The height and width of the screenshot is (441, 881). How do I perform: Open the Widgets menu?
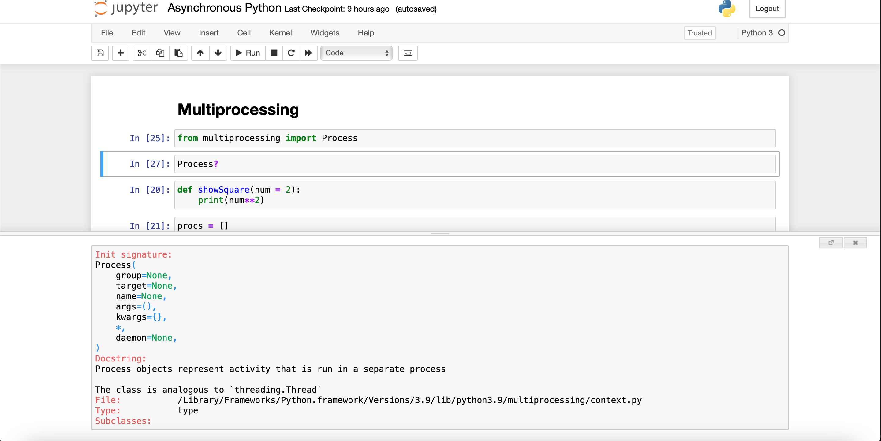(325, 33)
